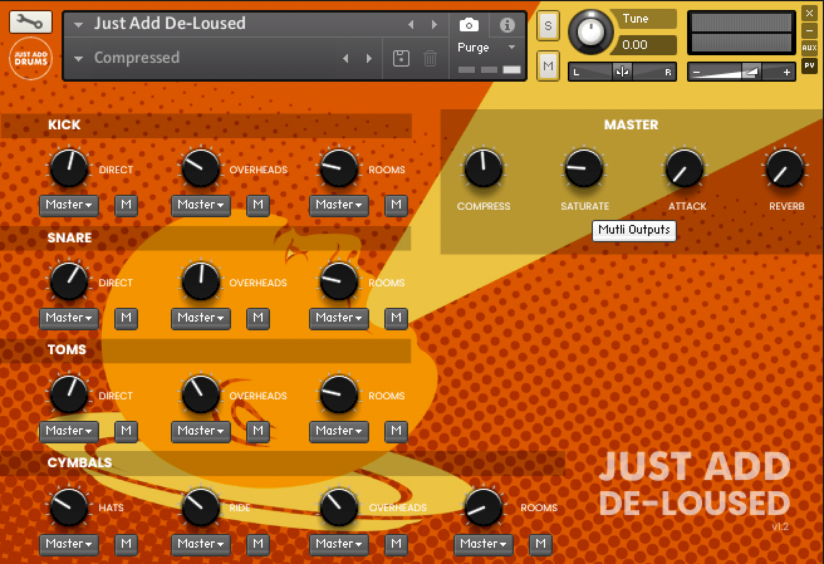Save snapshot with the floppy disk icon
Image resolution: width=824 pixels, height=564 pixels.
click(x=401, y=58)
